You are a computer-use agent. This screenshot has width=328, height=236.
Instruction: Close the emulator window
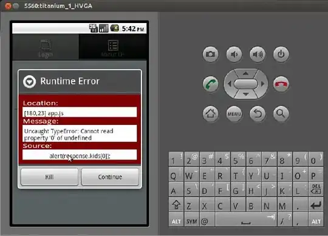pos(8,6)
